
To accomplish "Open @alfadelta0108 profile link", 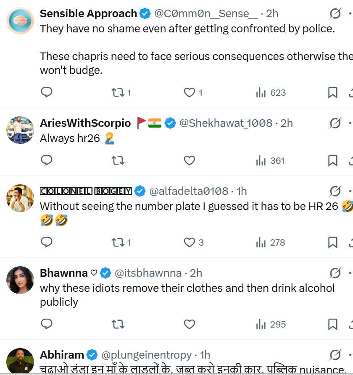I will tap(189, 191).
